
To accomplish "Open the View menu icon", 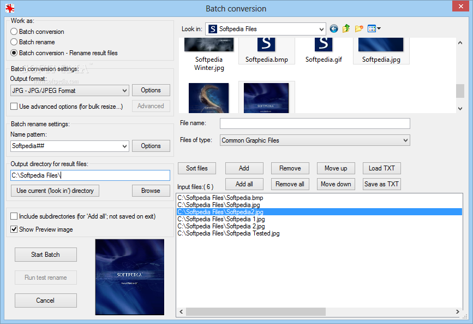I will pyautogui.click(x=372, y=29).
